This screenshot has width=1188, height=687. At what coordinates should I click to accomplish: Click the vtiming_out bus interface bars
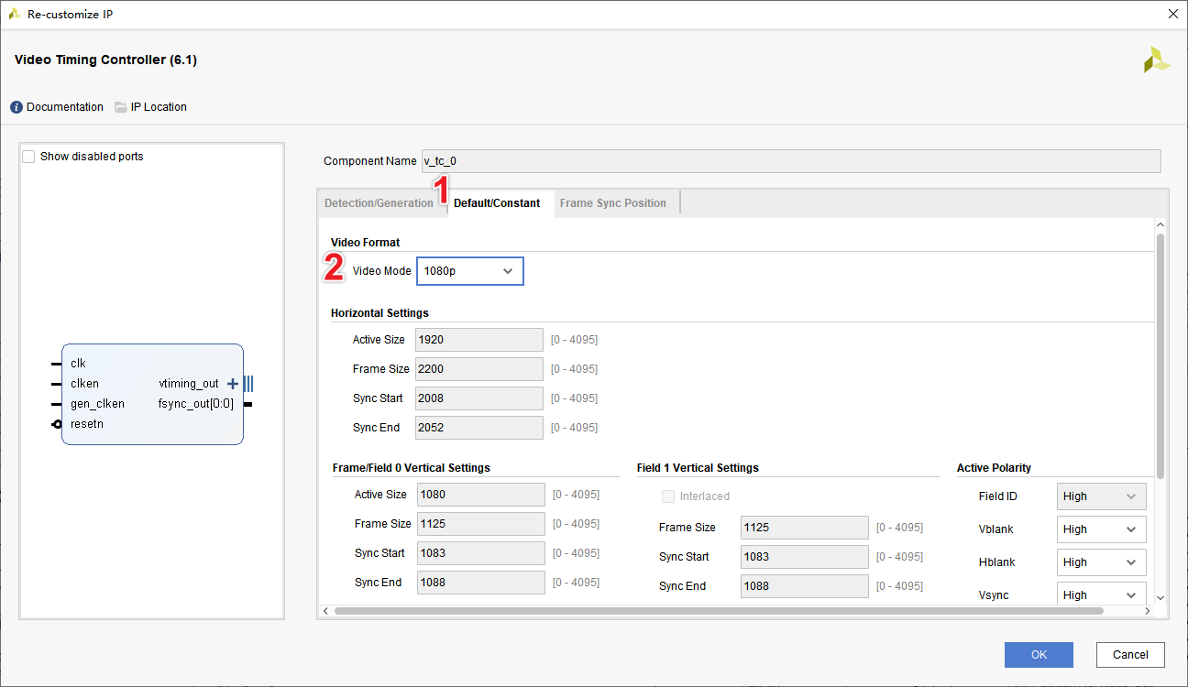(248, 384)
